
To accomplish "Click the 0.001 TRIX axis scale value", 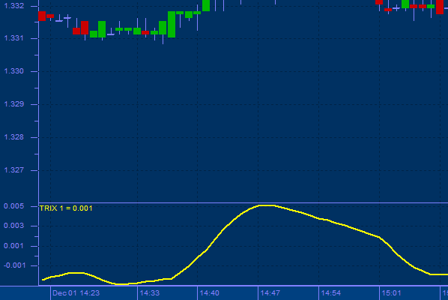I will (14, 246).
